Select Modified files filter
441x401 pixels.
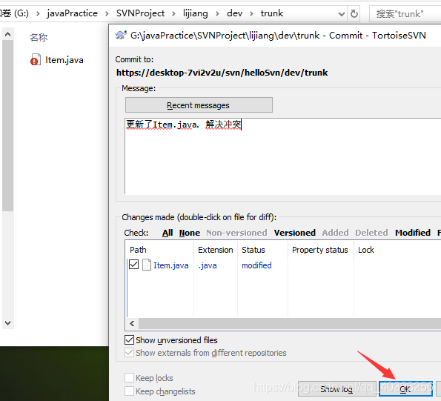(413, 233)
